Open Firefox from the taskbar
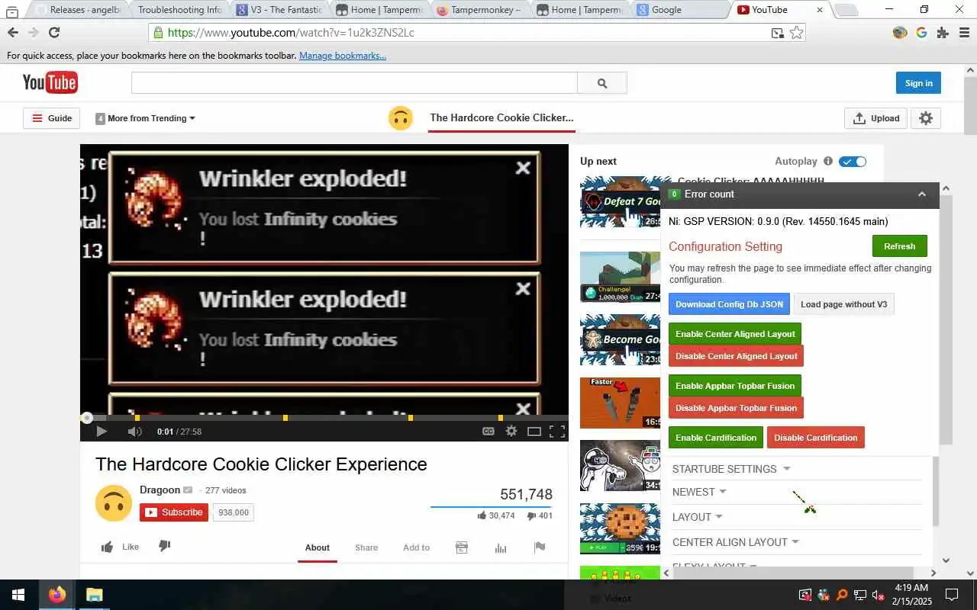This screenshot has width=977, height=610. point(57,595)
